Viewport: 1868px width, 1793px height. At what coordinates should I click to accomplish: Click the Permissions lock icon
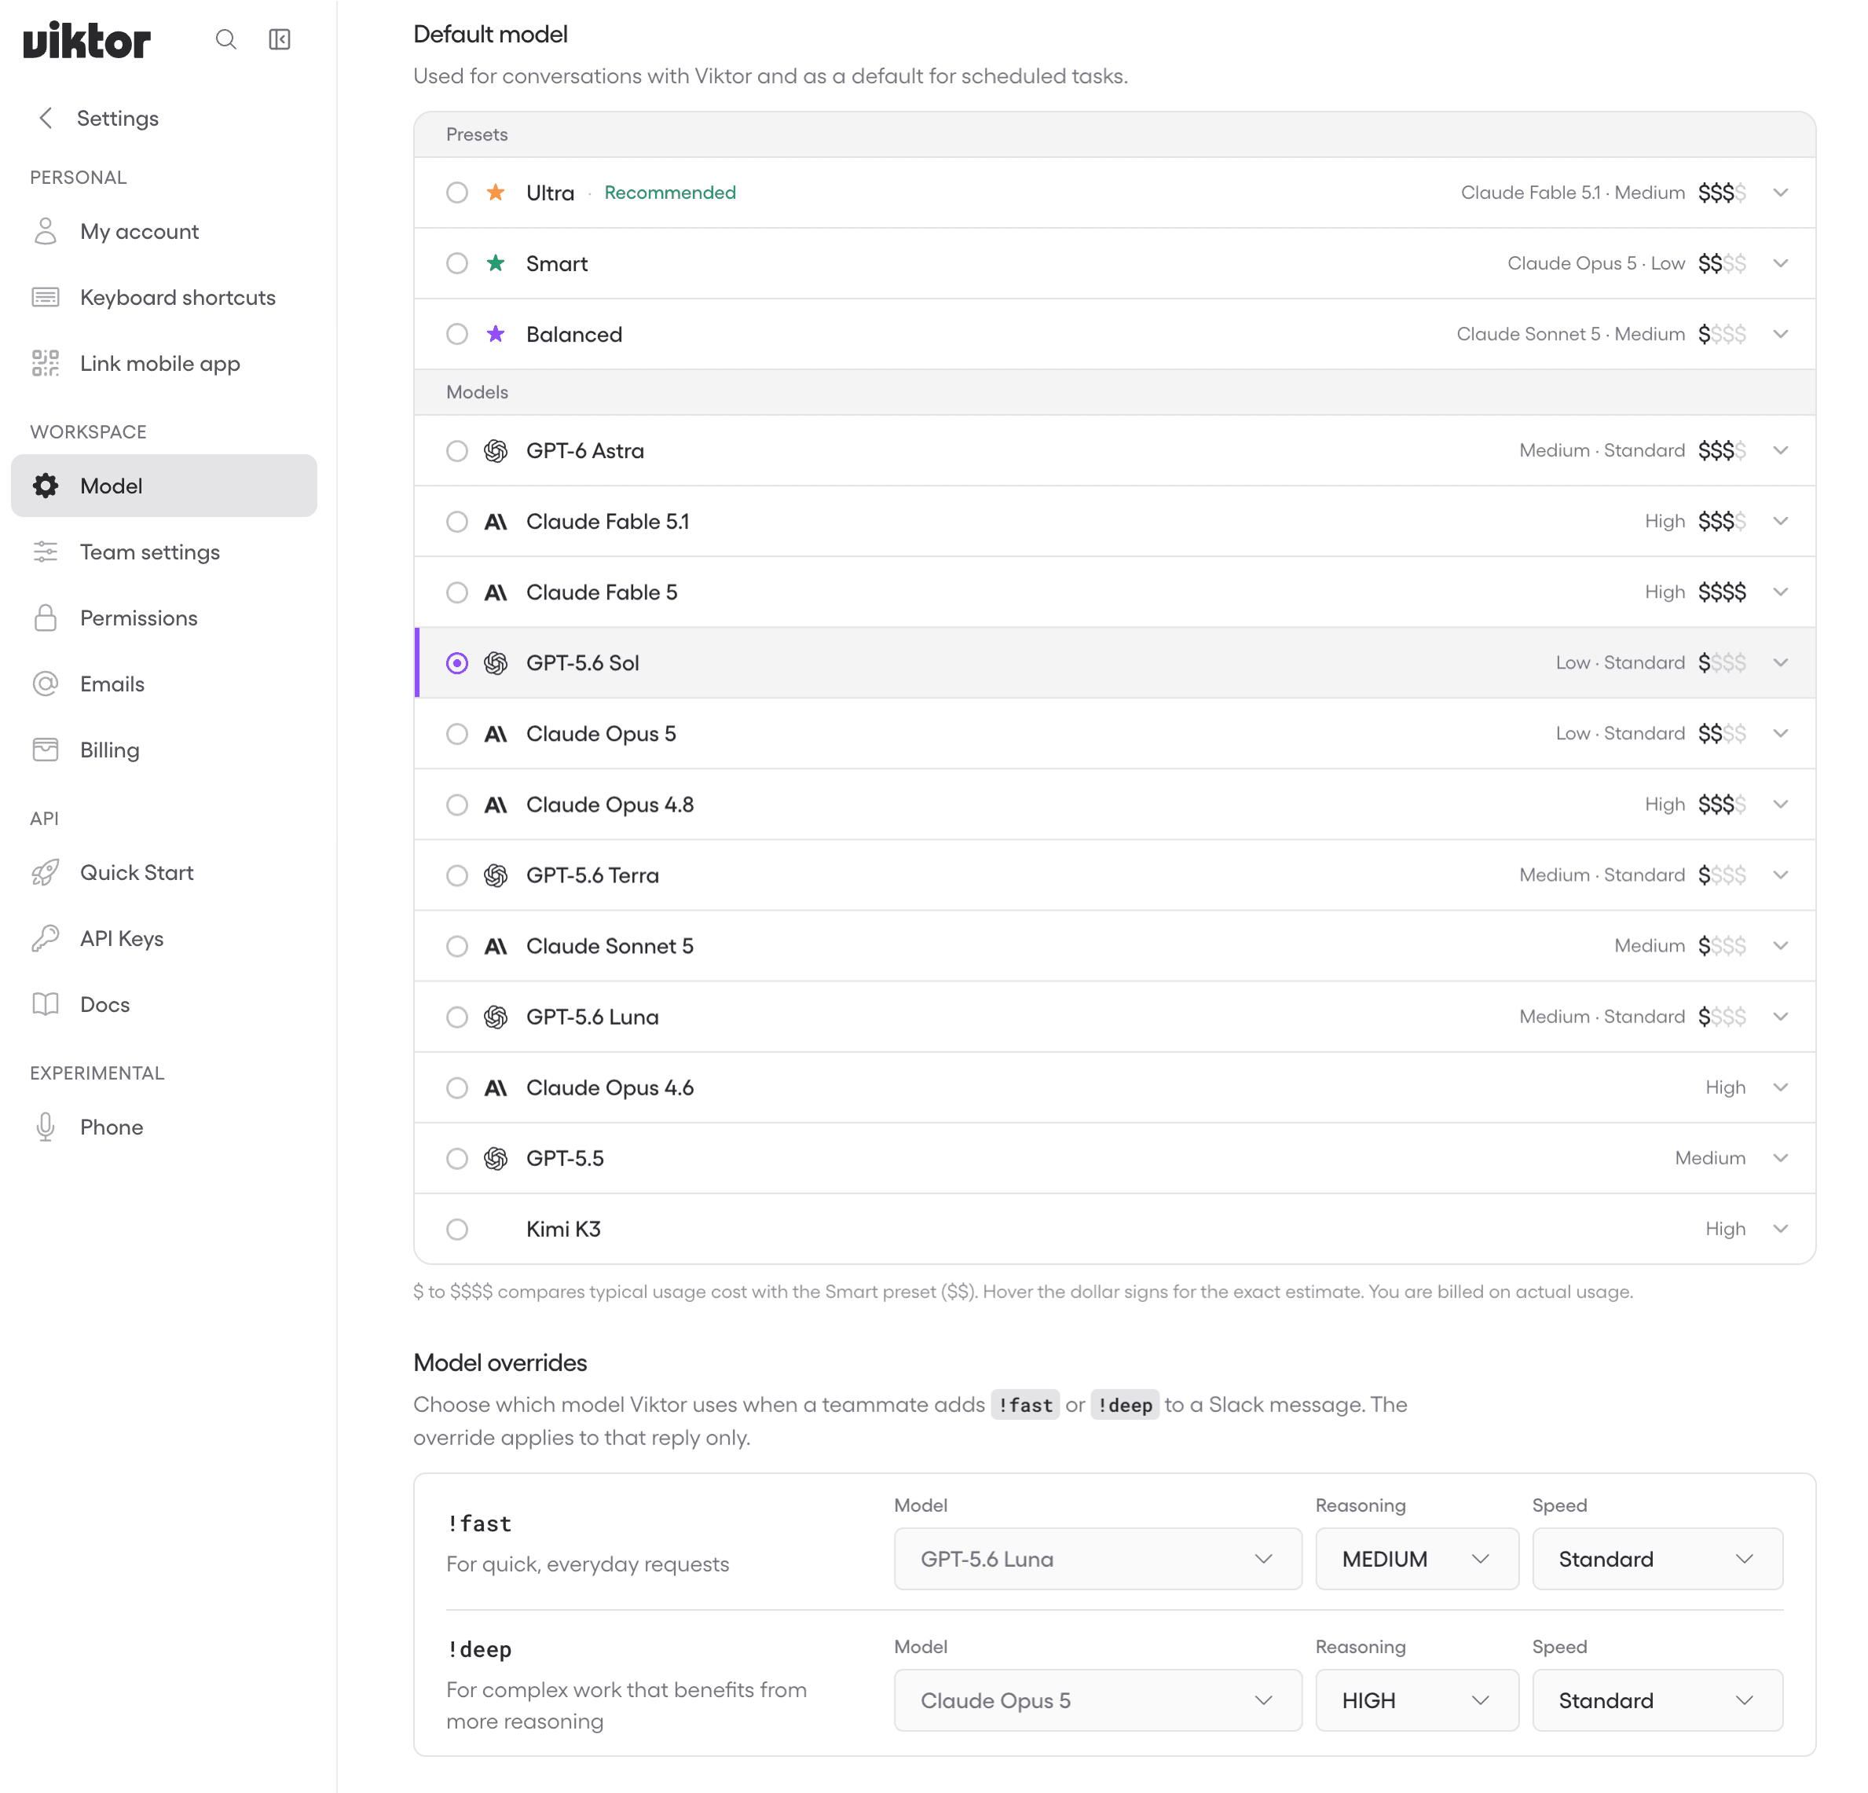pyautogui.click(x=46, y=618)
